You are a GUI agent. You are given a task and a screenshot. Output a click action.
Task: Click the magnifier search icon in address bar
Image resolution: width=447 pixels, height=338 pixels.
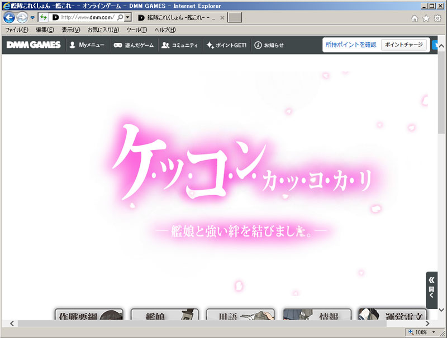[120, 17]
